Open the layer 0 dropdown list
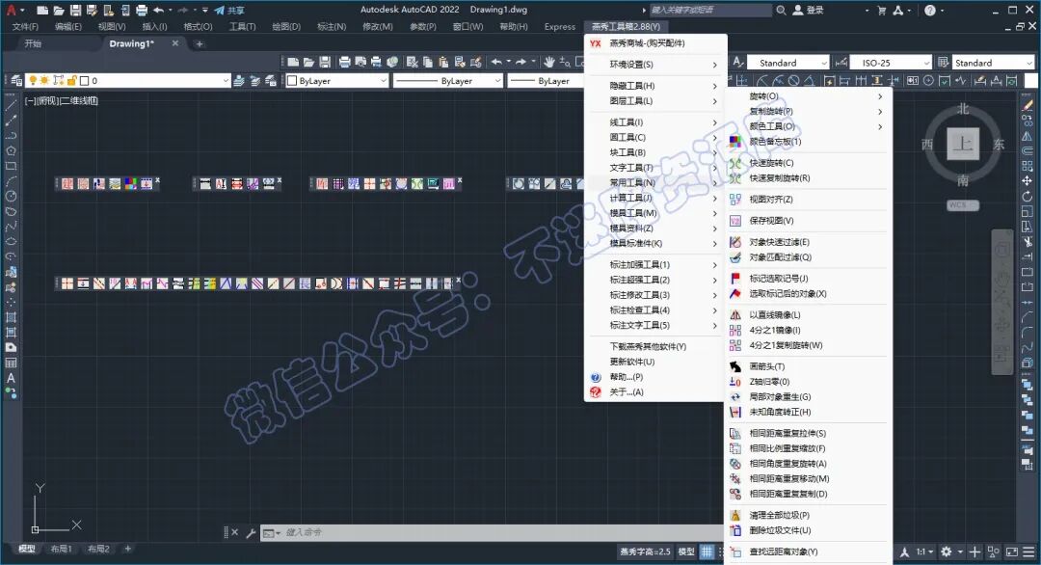 [126, 80]
